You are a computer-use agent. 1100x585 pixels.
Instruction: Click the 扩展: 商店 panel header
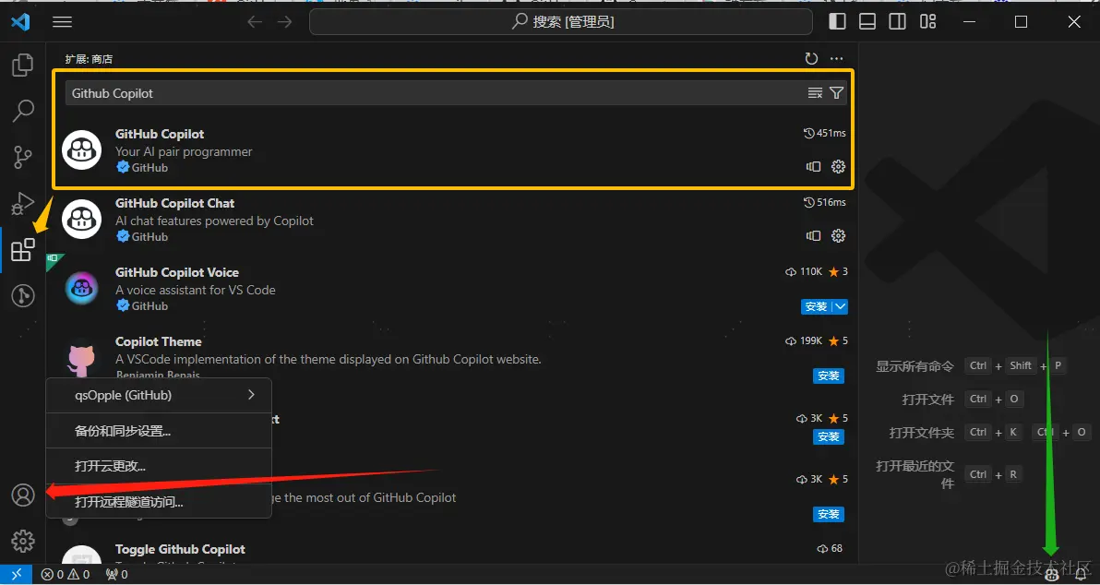tap(89, 59)
